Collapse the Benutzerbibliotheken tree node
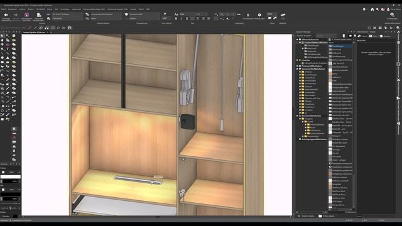402x226 pixels. click(297, 116)
